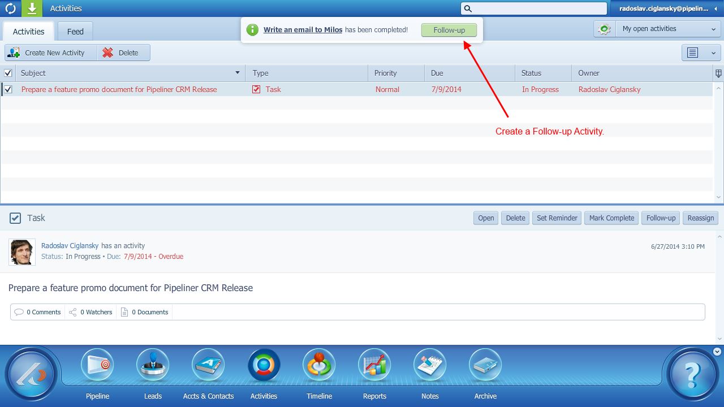The height and width of the screenshot is (407, 724).
Task: Click the Open button in detail pane
Action: pyautogui.click(x=486, y=218)
